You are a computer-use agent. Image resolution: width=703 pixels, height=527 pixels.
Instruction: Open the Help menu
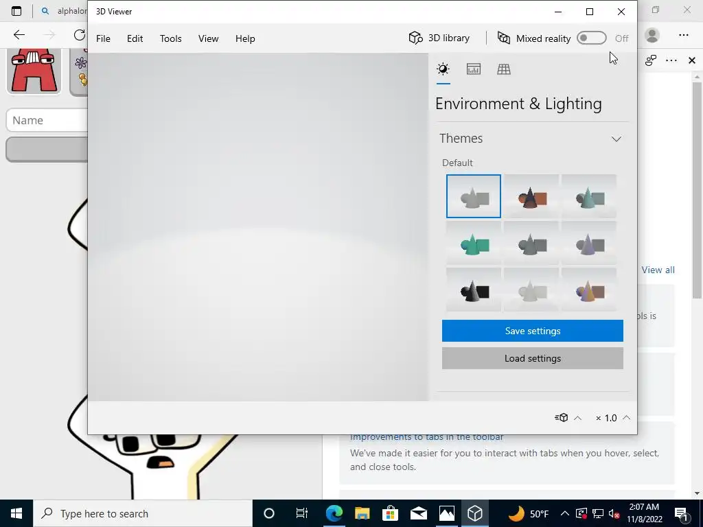(245, 38)
